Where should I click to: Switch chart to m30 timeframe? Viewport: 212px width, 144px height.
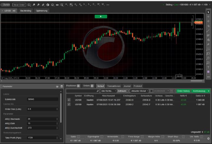(x=80, y=5)
